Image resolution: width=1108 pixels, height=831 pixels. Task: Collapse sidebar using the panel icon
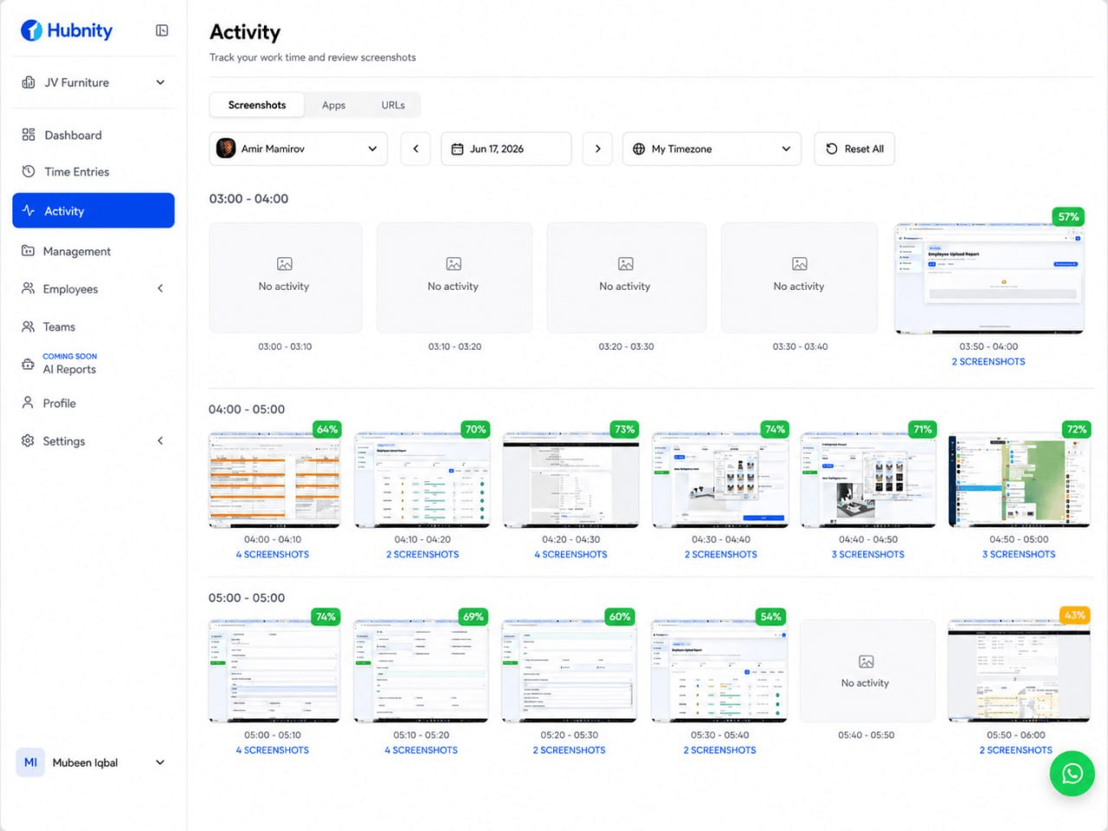click(162, 30)
